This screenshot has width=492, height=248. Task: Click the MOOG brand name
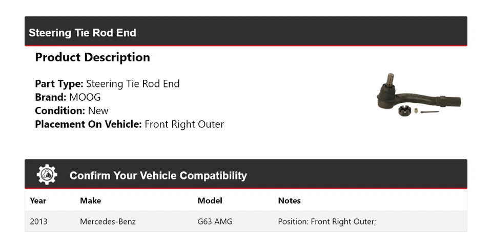click(x=85, y=97)
